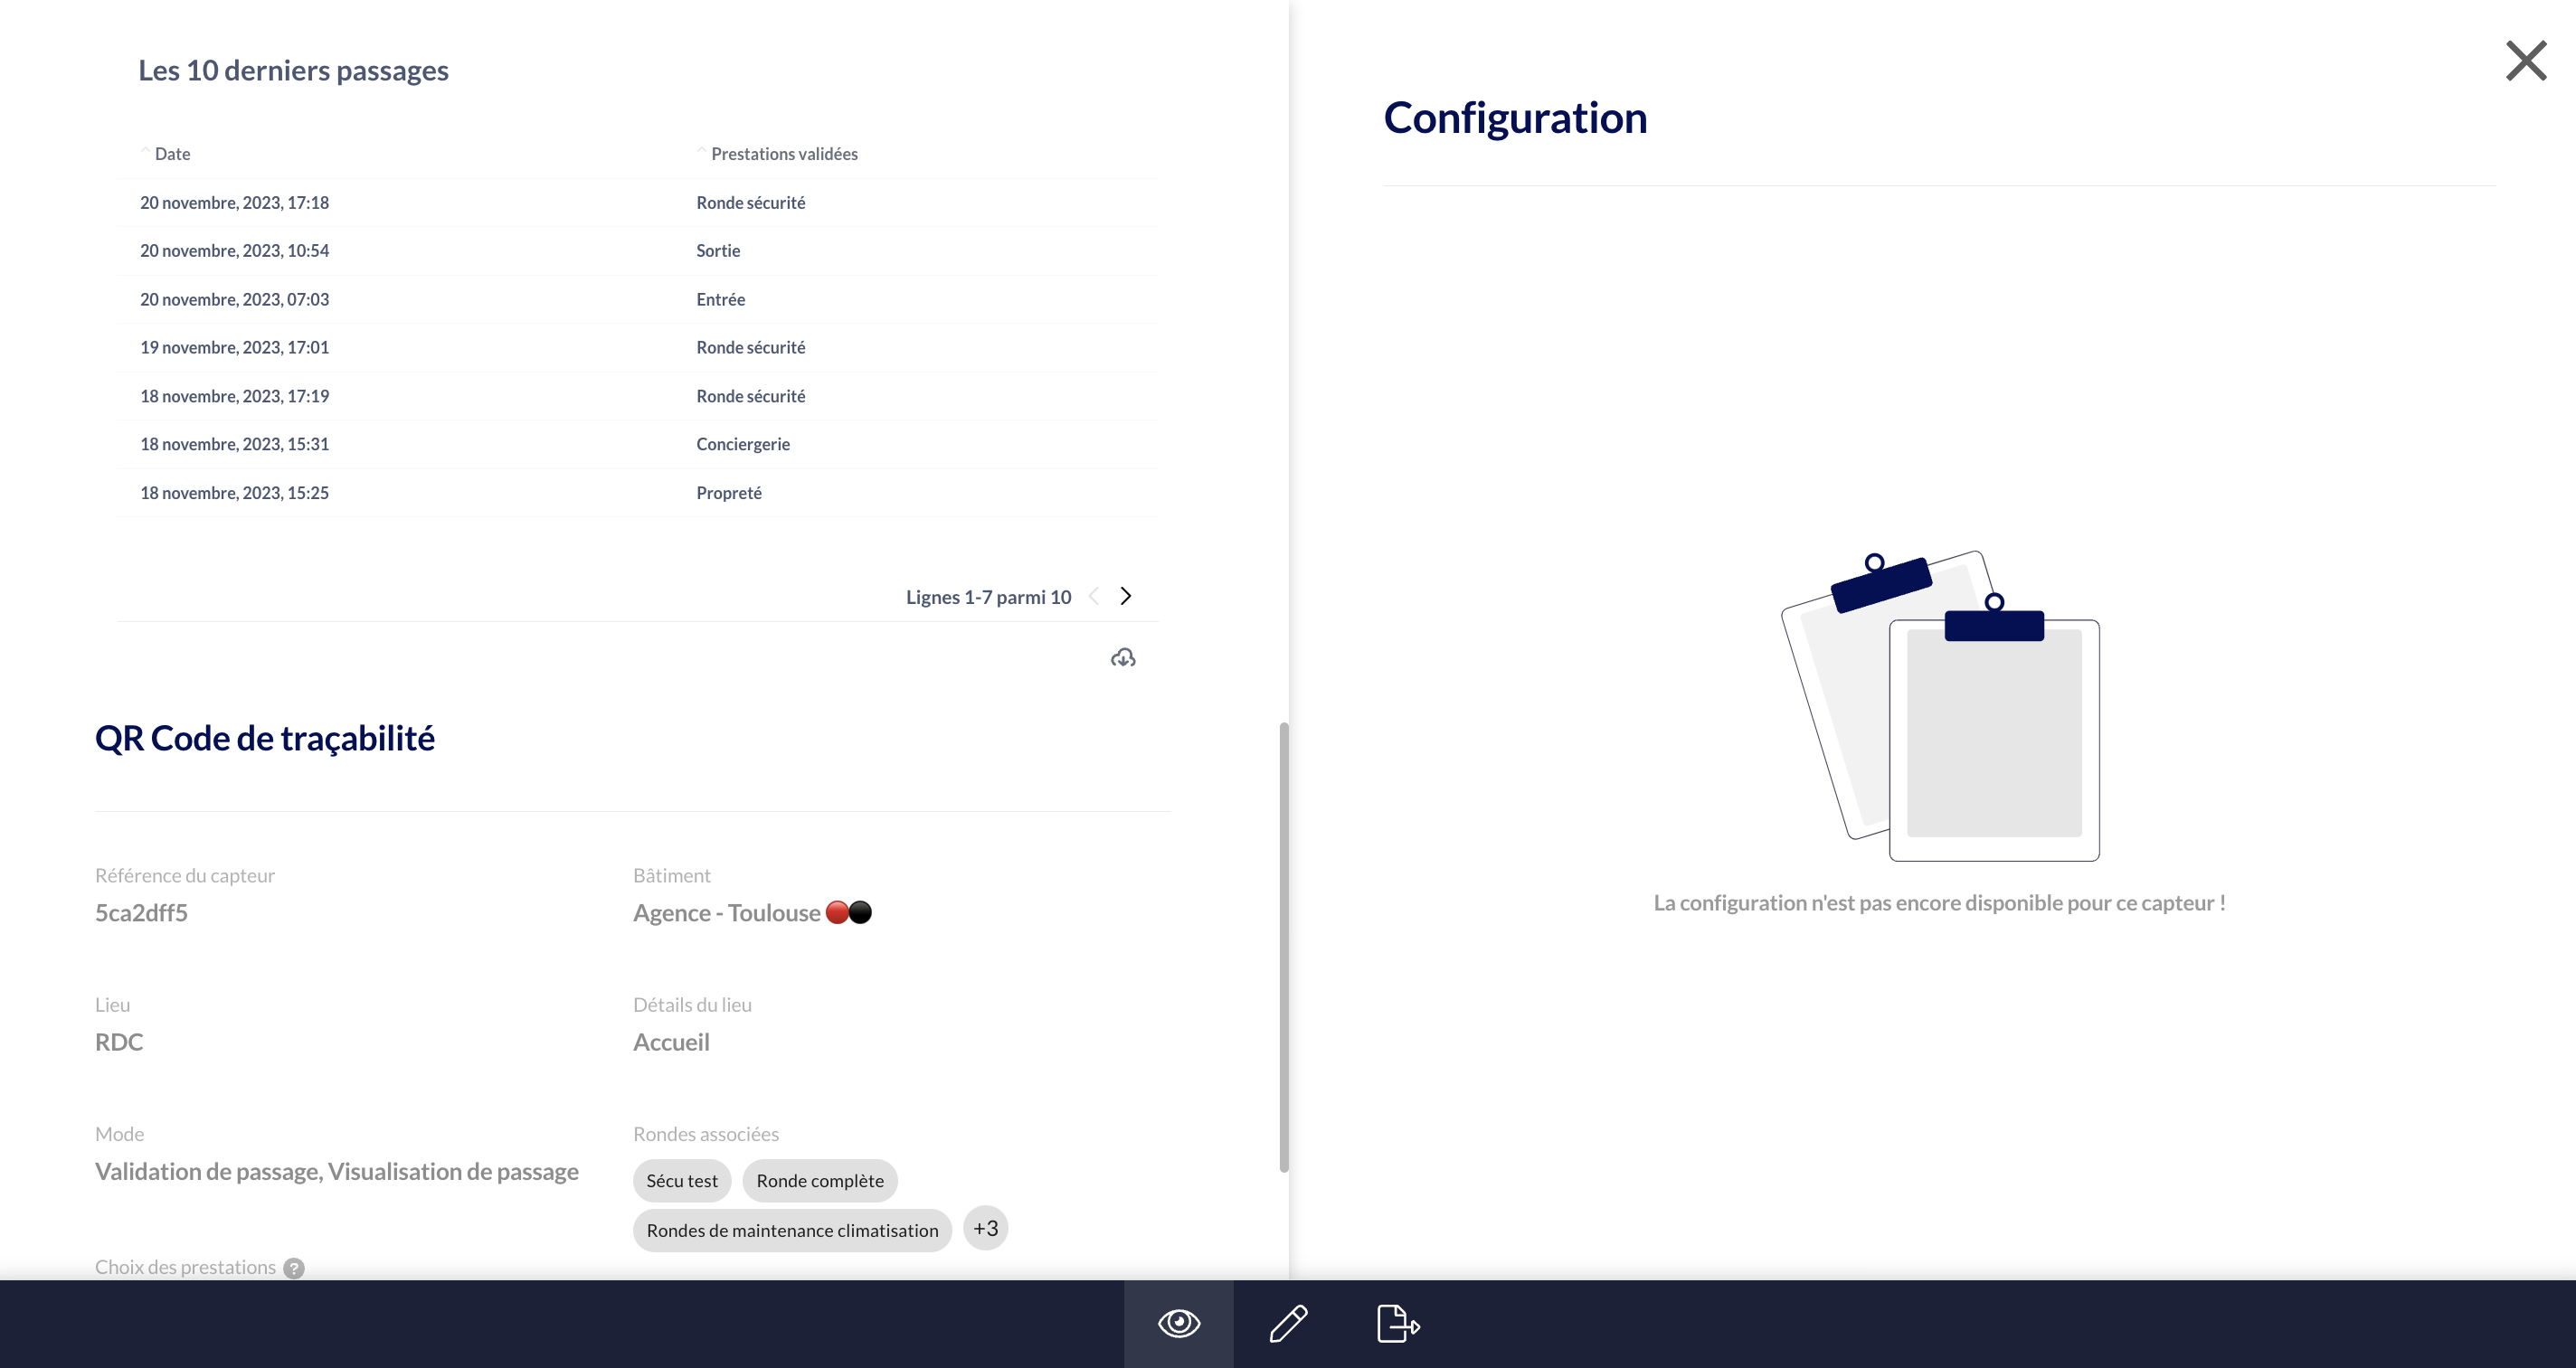This screenshot has height=1368, width=2576.
Task: Open Rondes de maintenance climatisation tag
Action: pos(792,1231)
